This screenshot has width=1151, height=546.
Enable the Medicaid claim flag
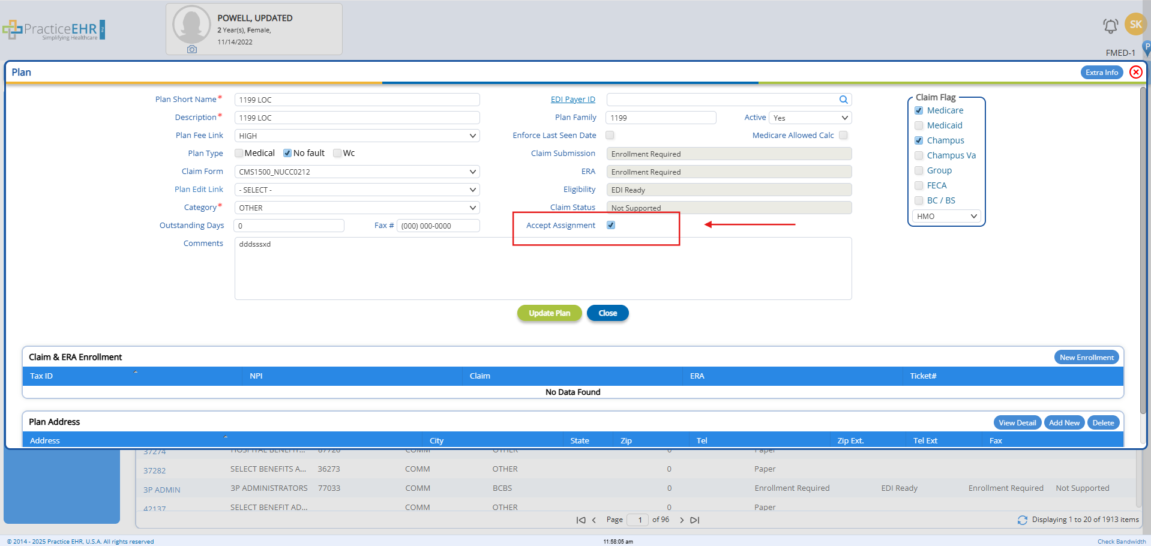click(919, 125)
